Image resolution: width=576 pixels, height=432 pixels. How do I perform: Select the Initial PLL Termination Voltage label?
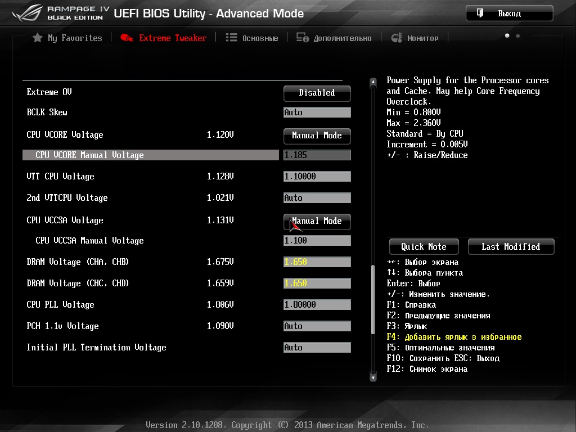96,348
